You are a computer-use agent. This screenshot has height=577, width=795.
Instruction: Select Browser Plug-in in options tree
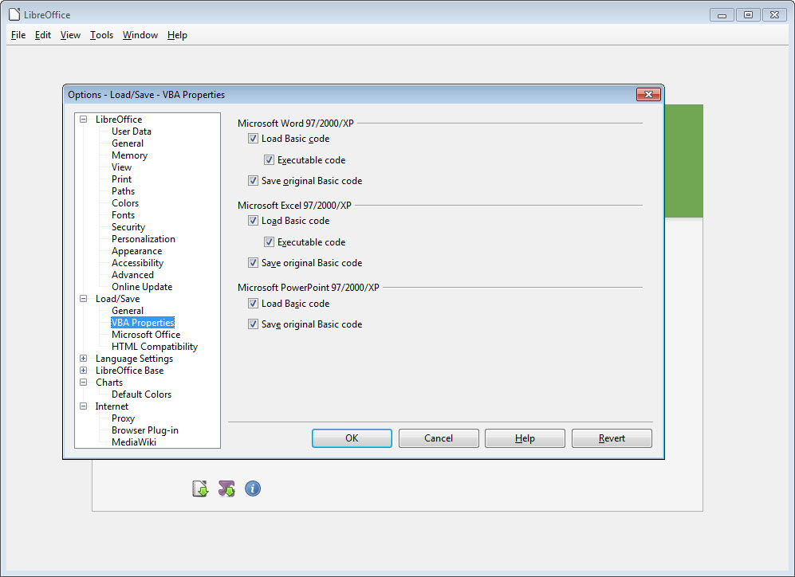point(145,430)
